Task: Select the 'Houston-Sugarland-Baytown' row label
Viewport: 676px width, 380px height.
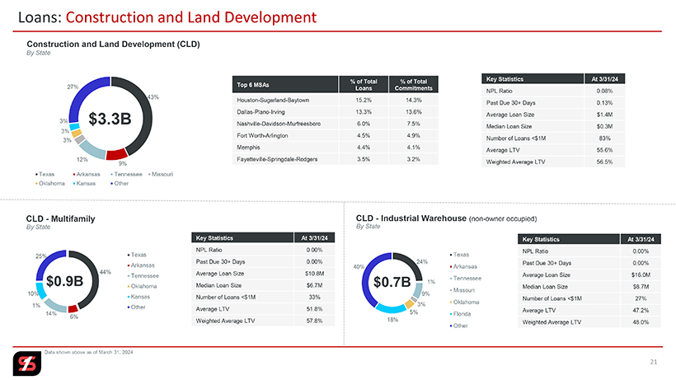Action: click(x=273, y=100)
